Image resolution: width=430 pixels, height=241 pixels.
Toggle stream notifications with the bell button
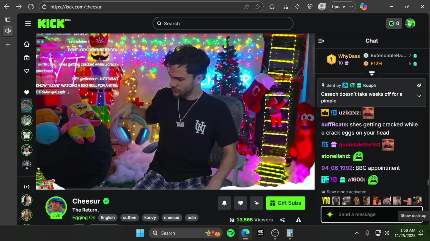224,203
